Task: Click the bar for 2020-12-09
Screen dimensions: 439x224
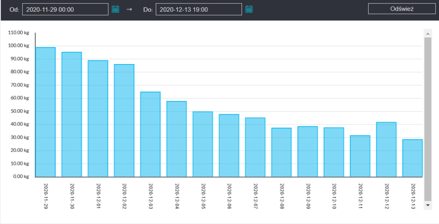Action: point(308,151)
